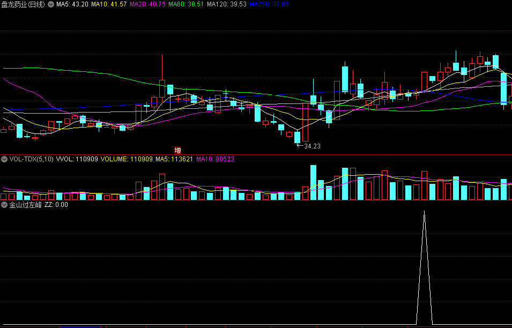
Task: Select the MA60: 38.51 label
Action: coord(186,5)
